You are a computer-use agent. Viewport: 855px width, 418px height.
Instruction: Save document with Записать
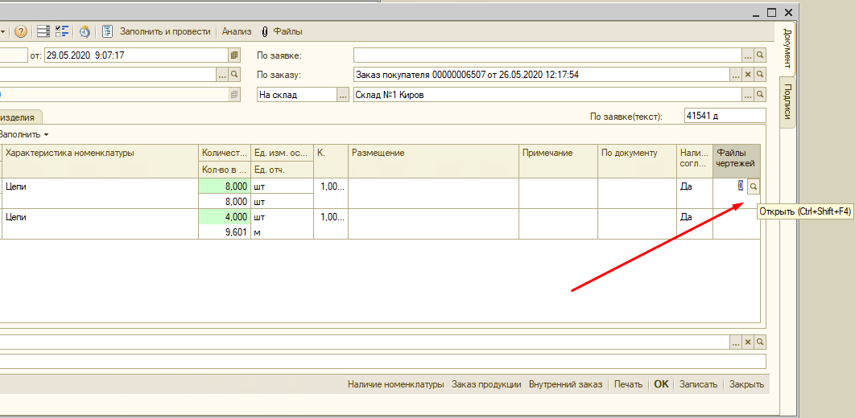[698, 384]
